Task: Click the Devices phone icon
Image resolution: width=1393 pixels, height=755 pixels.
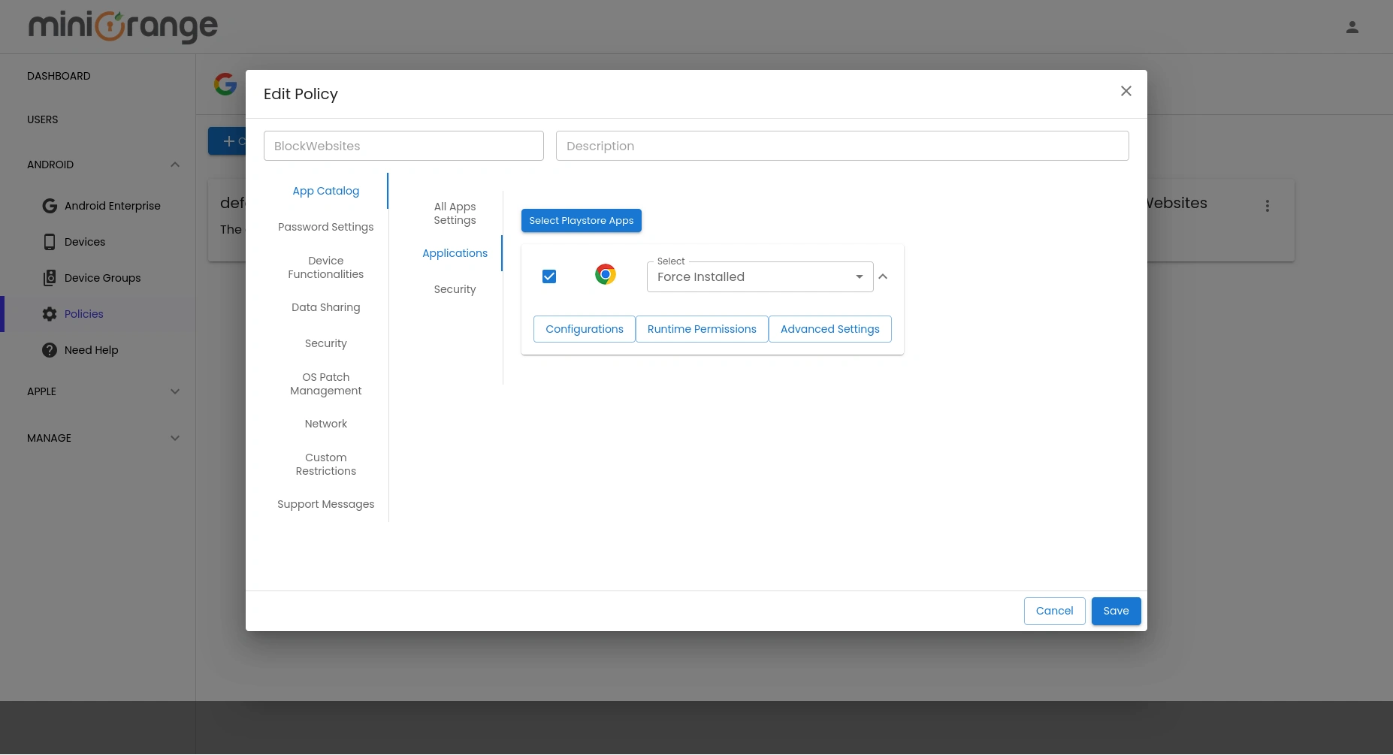Action: point(50,242)
